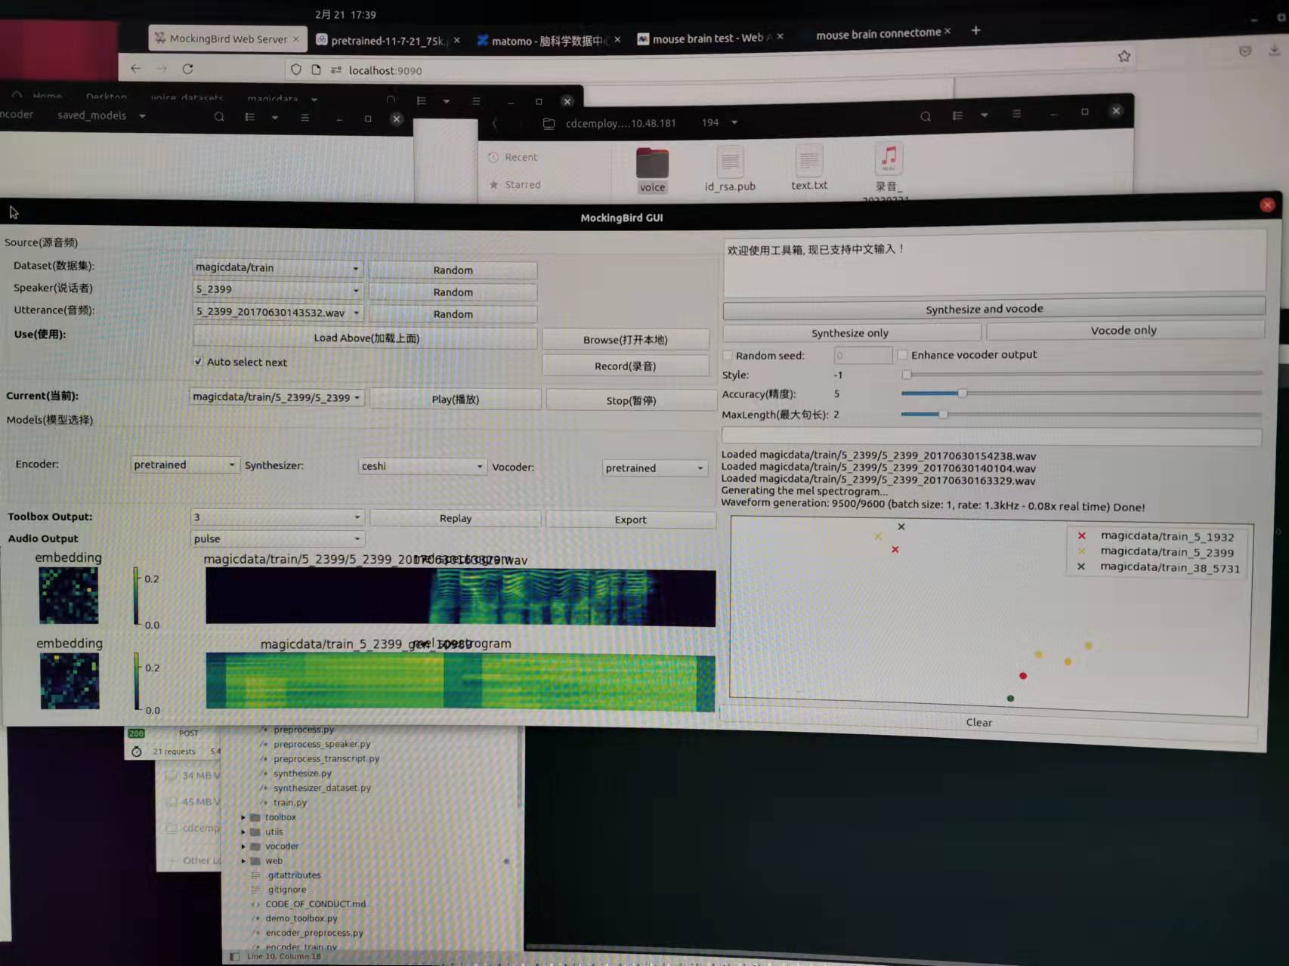Click search icon in saved_models window
Screen dimensions: 1289x966
click(x=219, y=117)
